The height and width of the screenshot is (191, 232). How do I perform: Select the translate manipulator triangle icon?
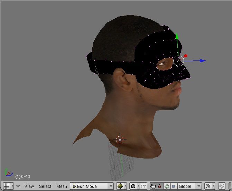160,186
